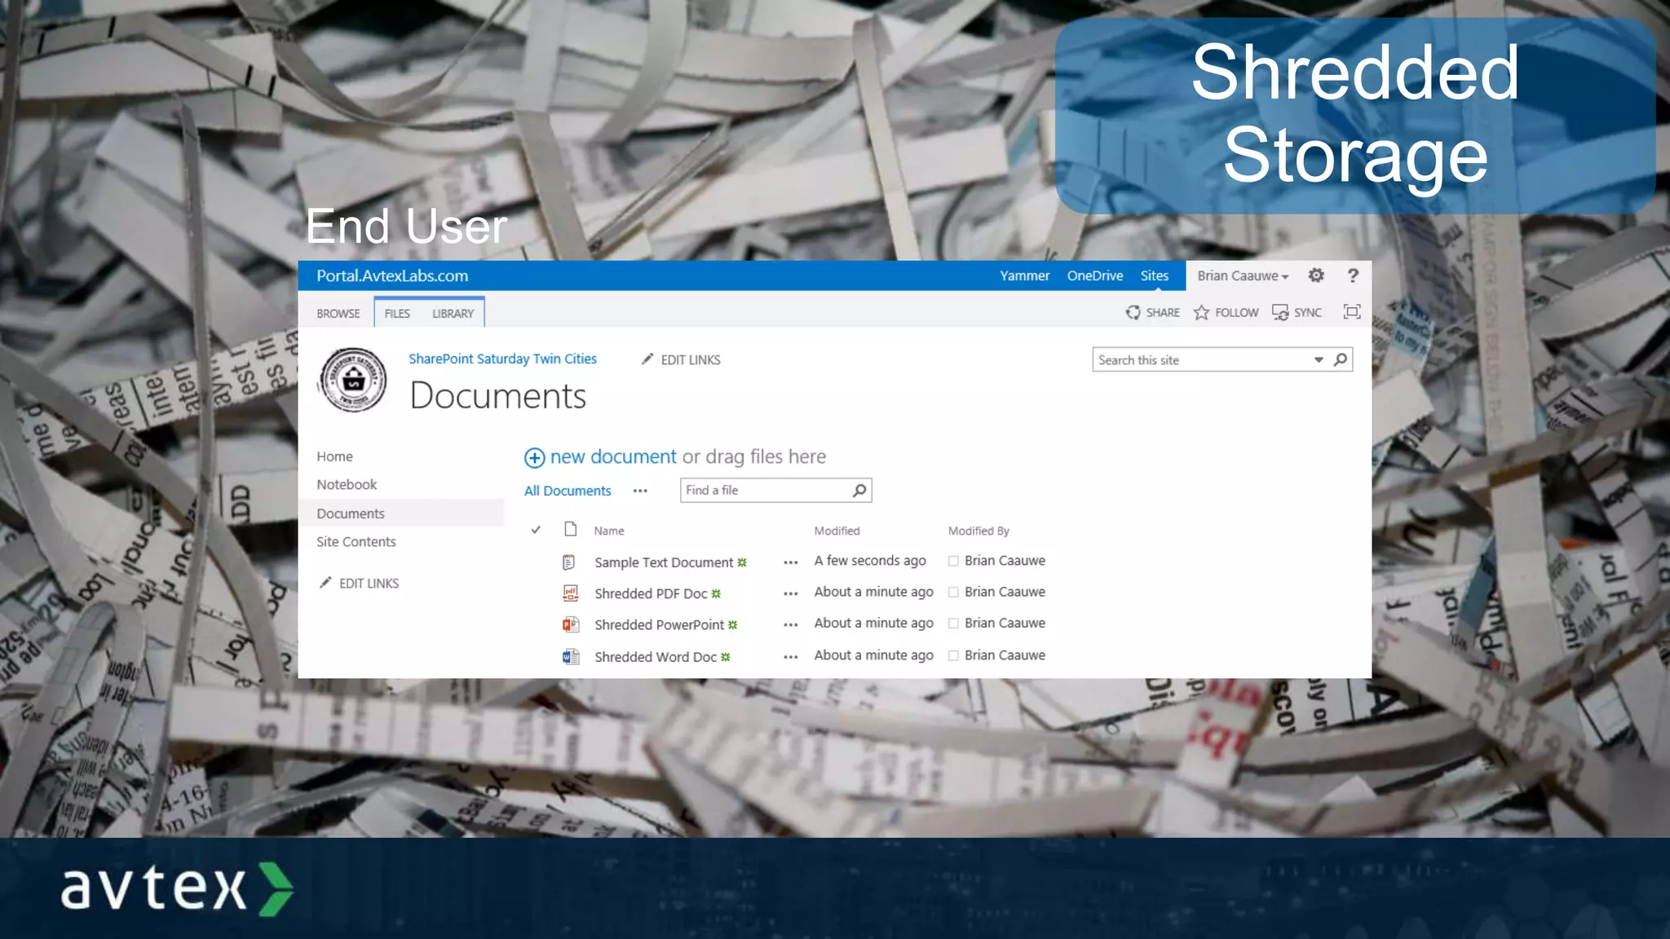Image resolution: width=1670 pixels, height=939 pixels.
Task: Open Notebook in the left navigation
Action: click(347, 484)
